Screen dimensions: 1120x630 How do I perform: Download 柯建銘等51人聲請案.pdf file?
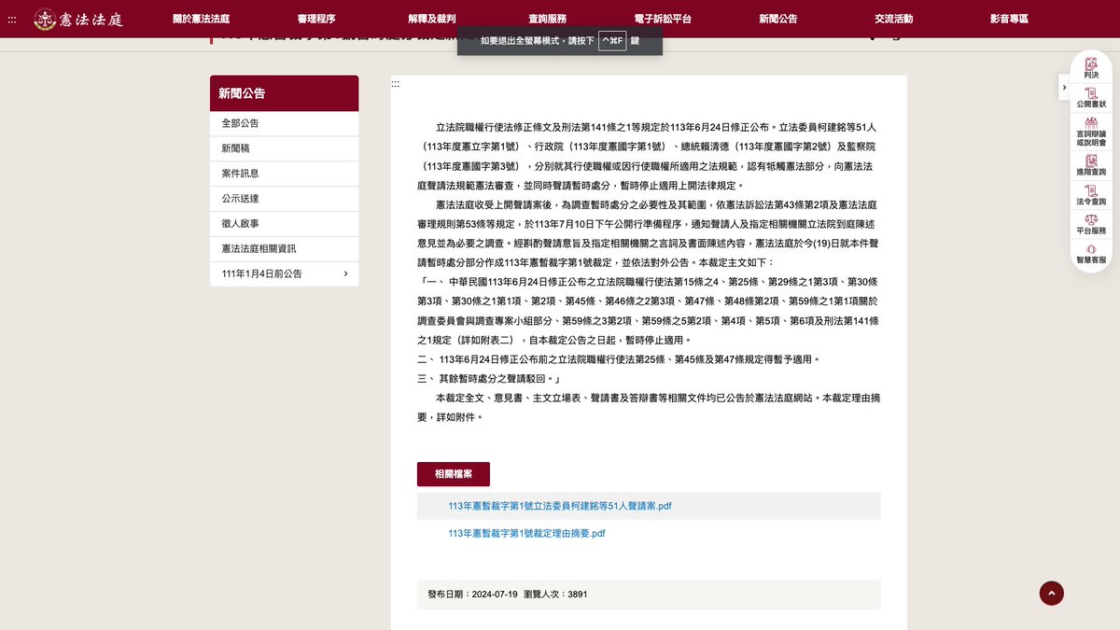click(x=560, y=506)
